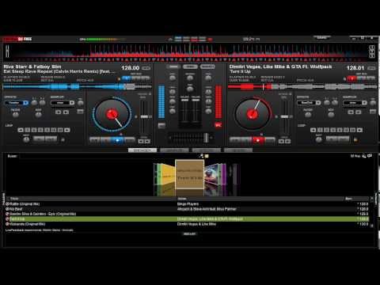Toggle left channel PFL headphone button
Screen dimensions: 380x285
click(x=161, y=125)
